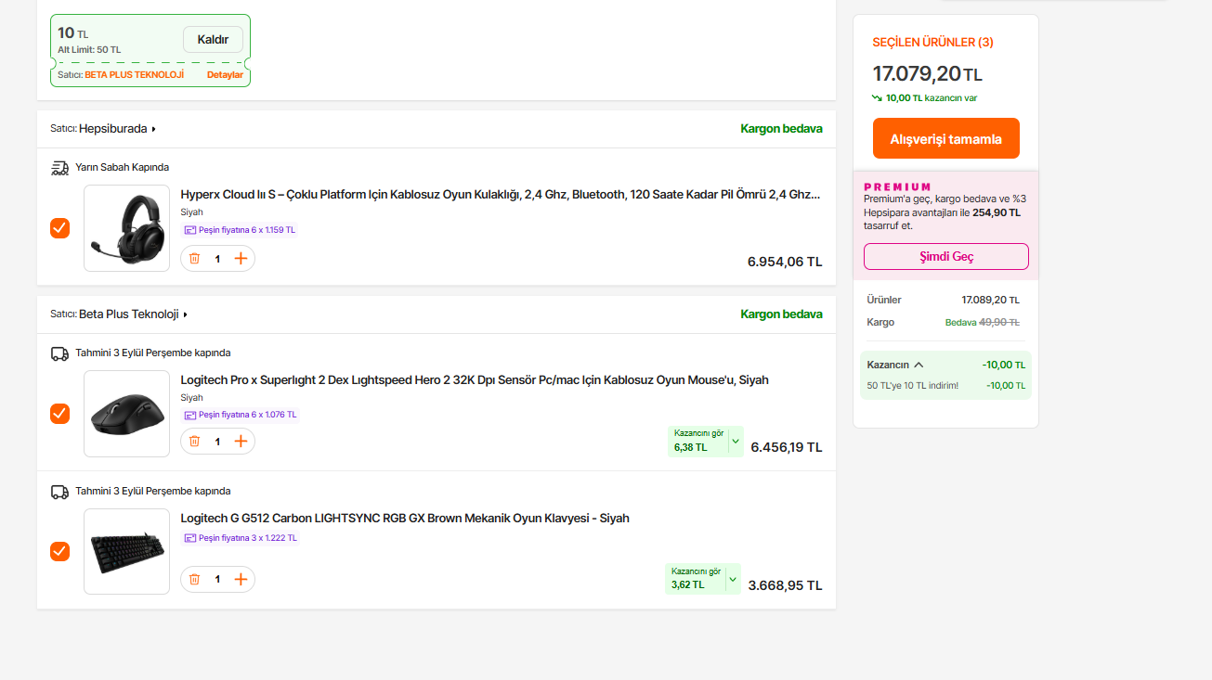
Task: Click the 6.456,19 TL mouse price
Action: coord(787,447)
